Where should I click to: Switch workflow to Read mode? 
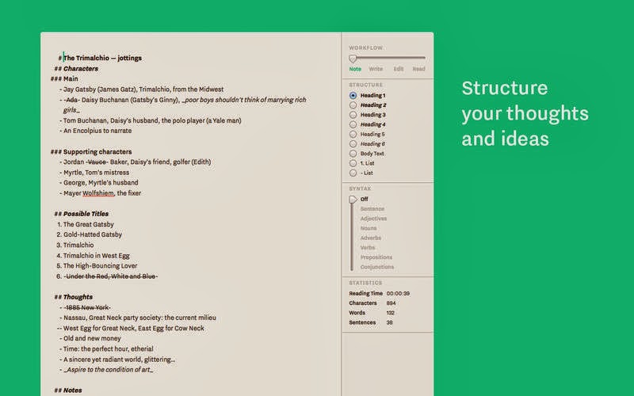(x=418, y=69)
